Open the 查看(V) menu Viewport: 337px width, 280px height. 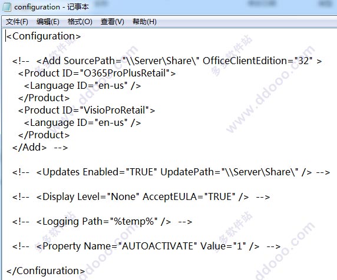coord(112,22)
